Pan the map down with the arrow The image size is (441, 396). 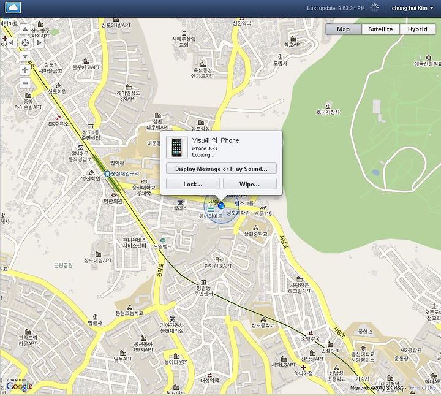(x=25, y=56)
